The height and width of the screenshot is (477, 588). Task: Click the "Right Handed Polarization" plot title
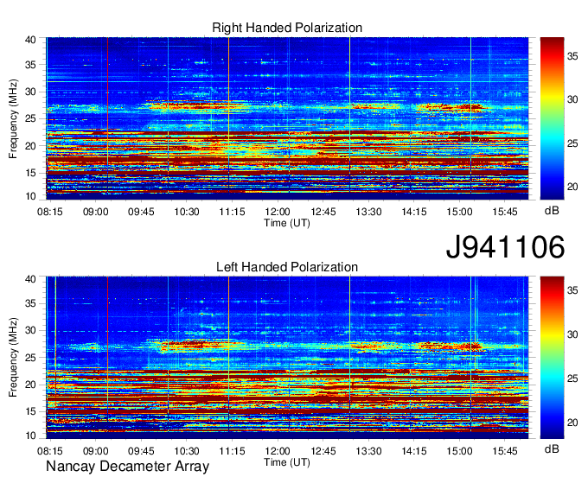click(x=287, y=28)
